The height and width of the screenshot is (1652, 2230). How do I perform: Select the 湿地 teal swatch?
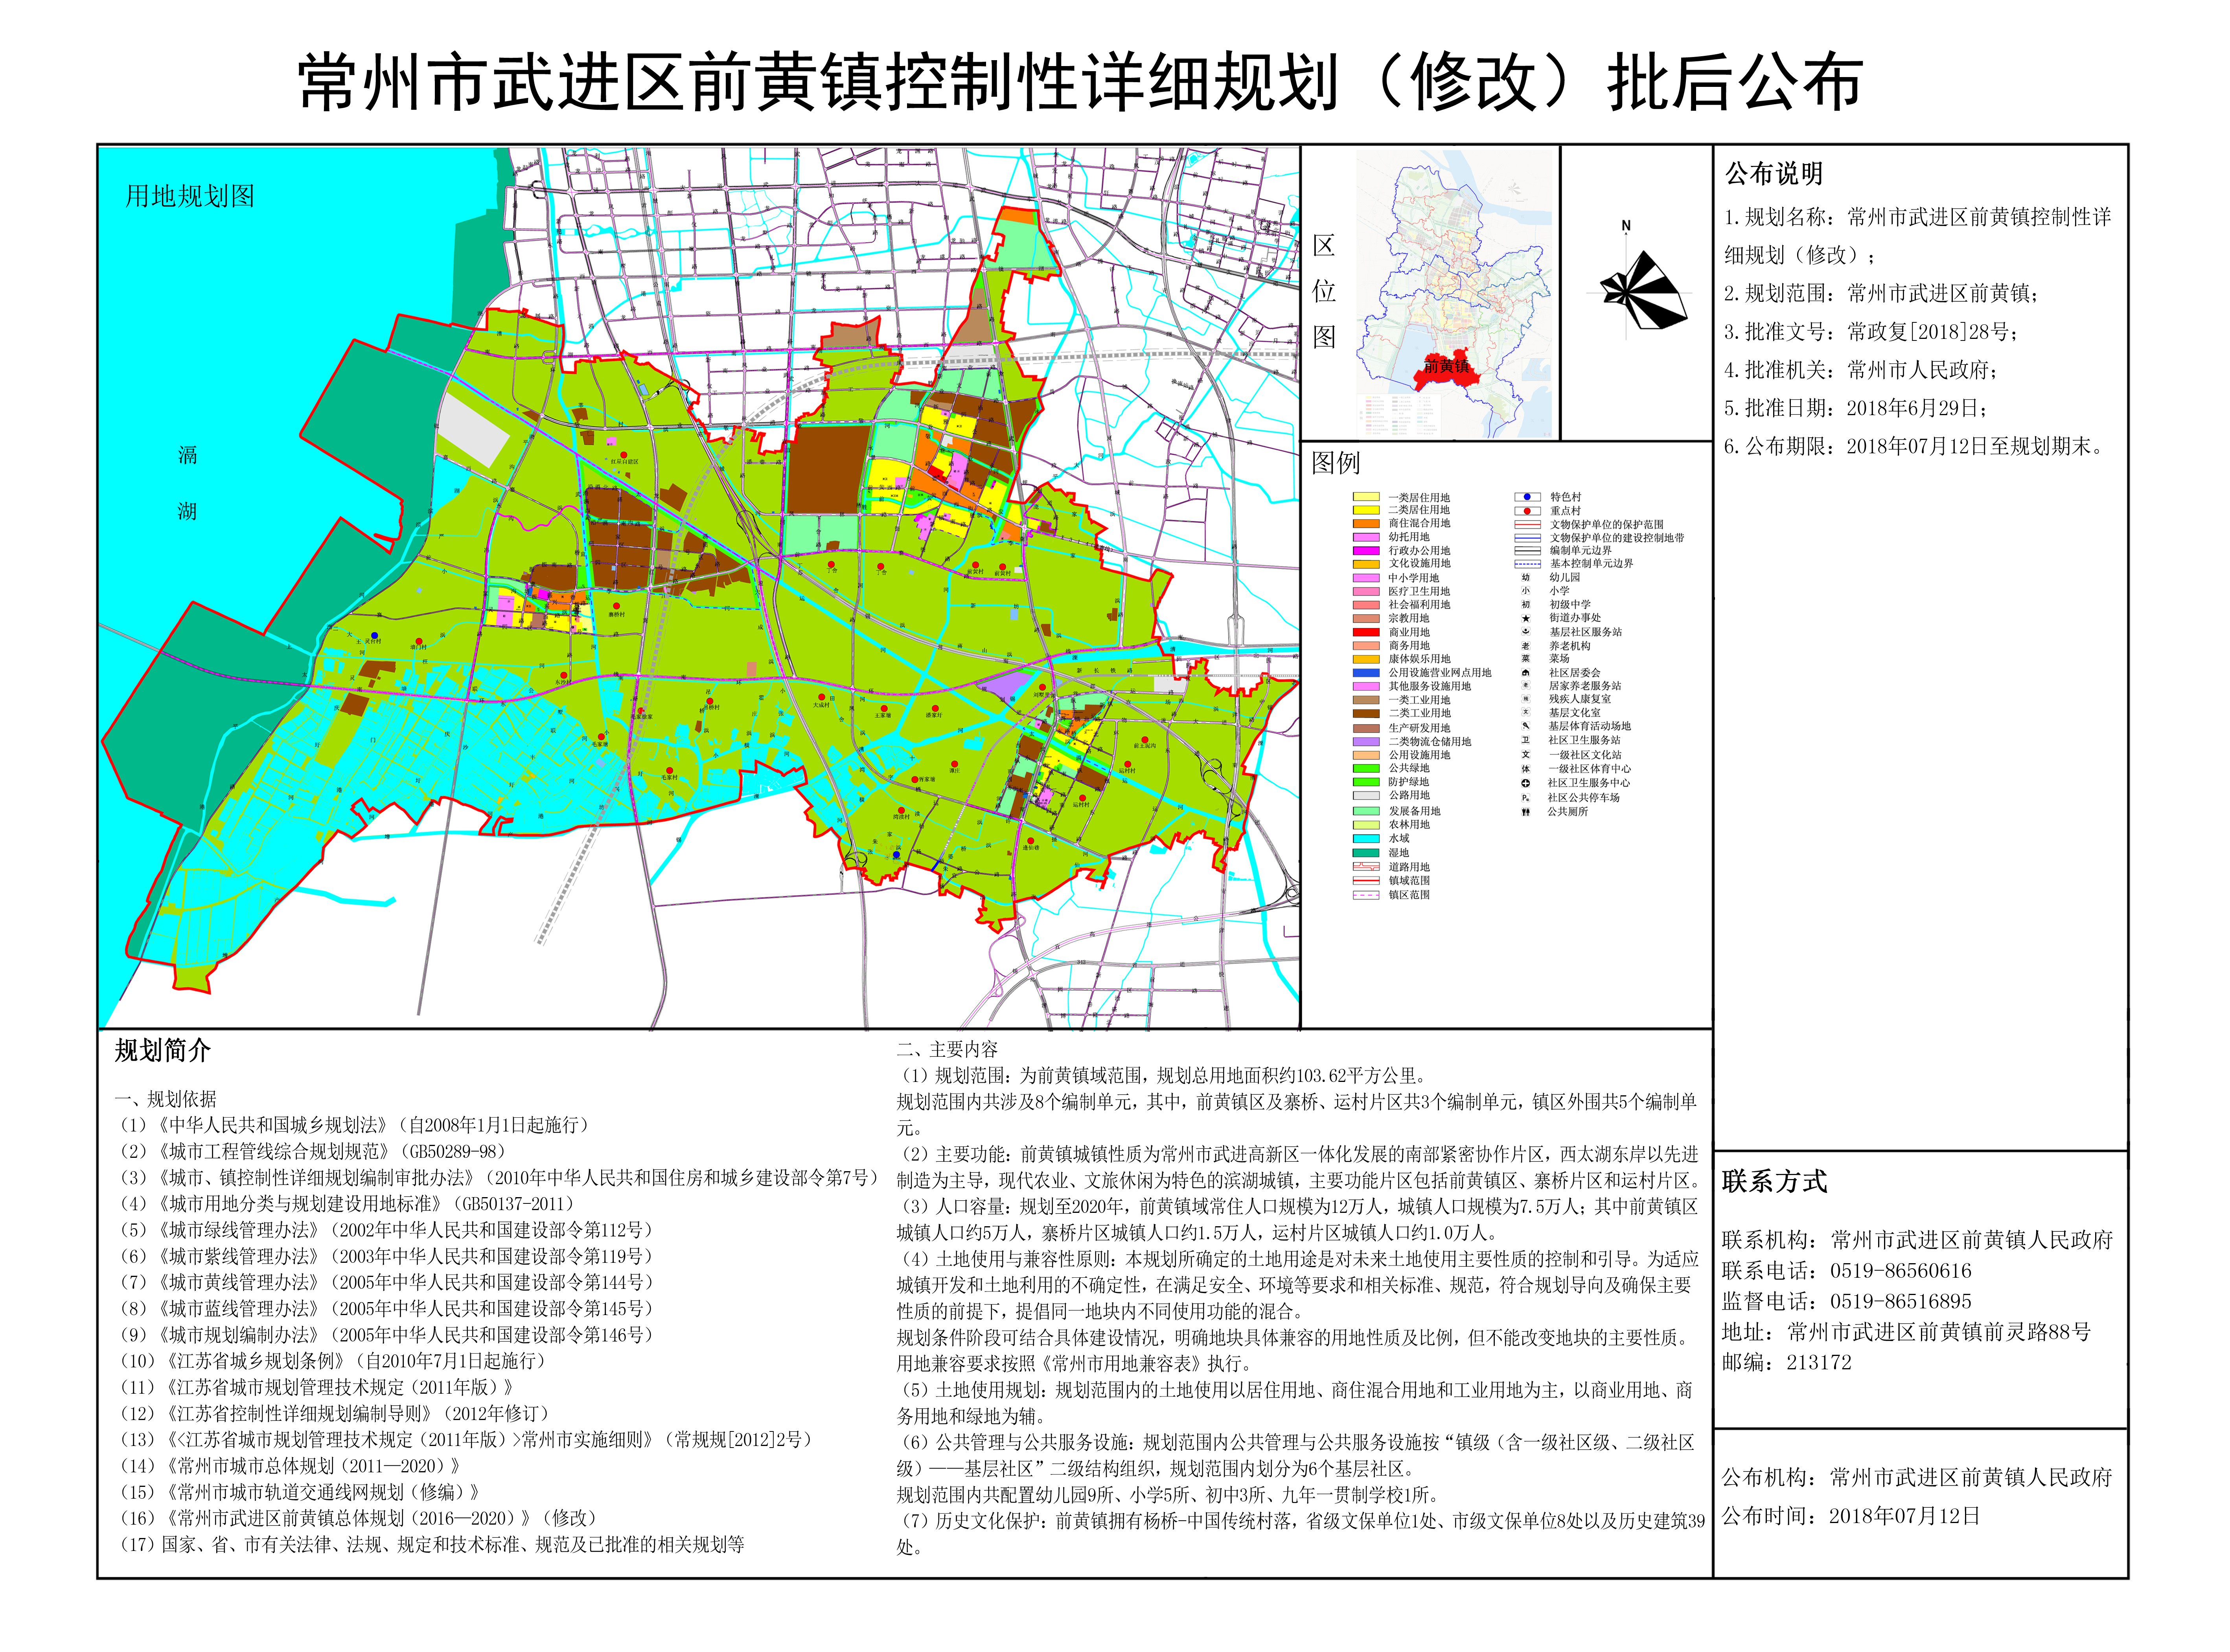click(1366, 853)
